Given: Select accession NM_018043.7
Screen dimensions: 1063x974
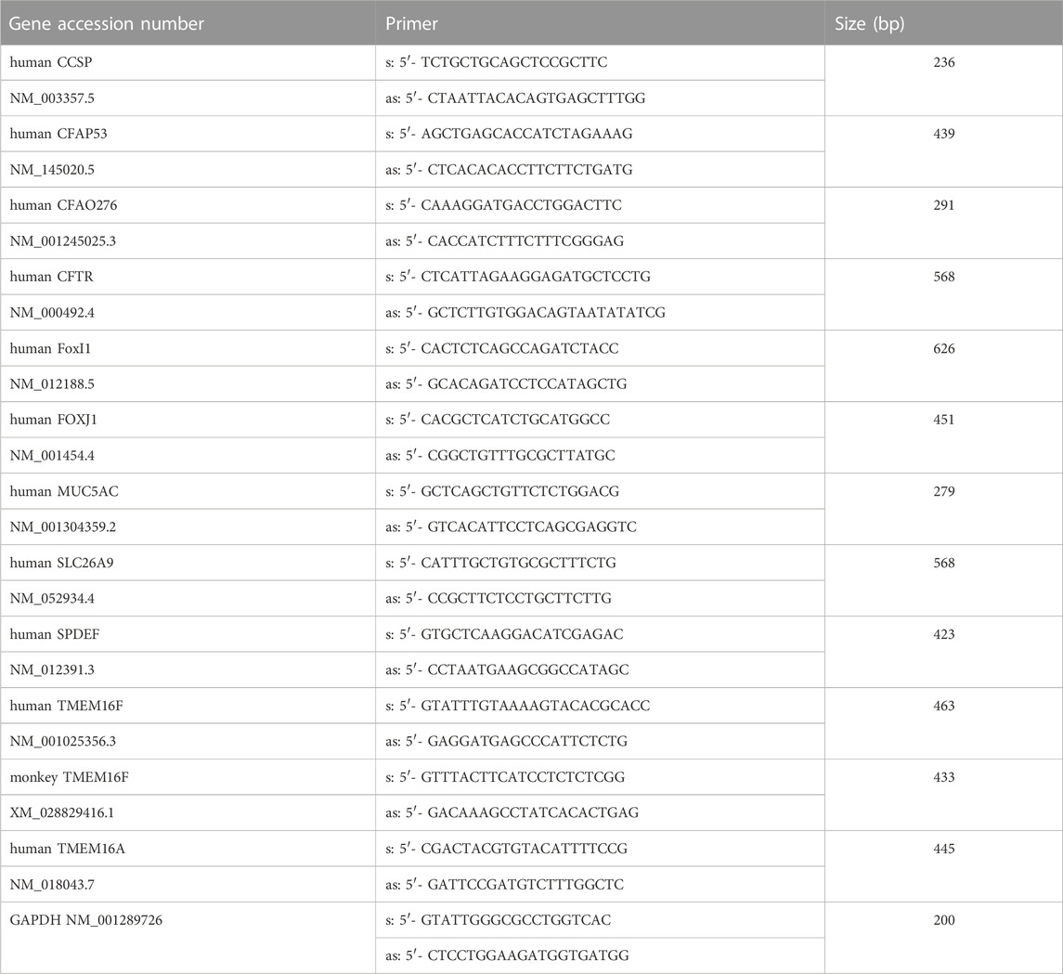Looking at the screenshot, I should click(x=52, y=885).
